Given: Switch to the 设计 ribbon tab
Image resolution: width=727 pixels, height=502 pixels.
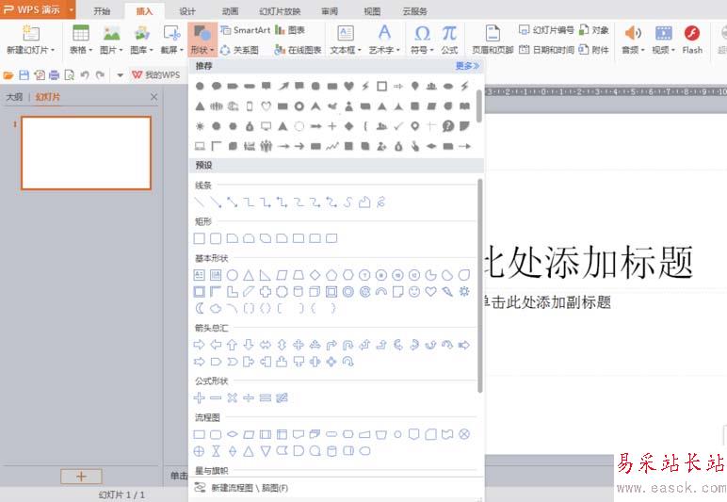Looking at the screenshot, I should [x=187, y=11].
